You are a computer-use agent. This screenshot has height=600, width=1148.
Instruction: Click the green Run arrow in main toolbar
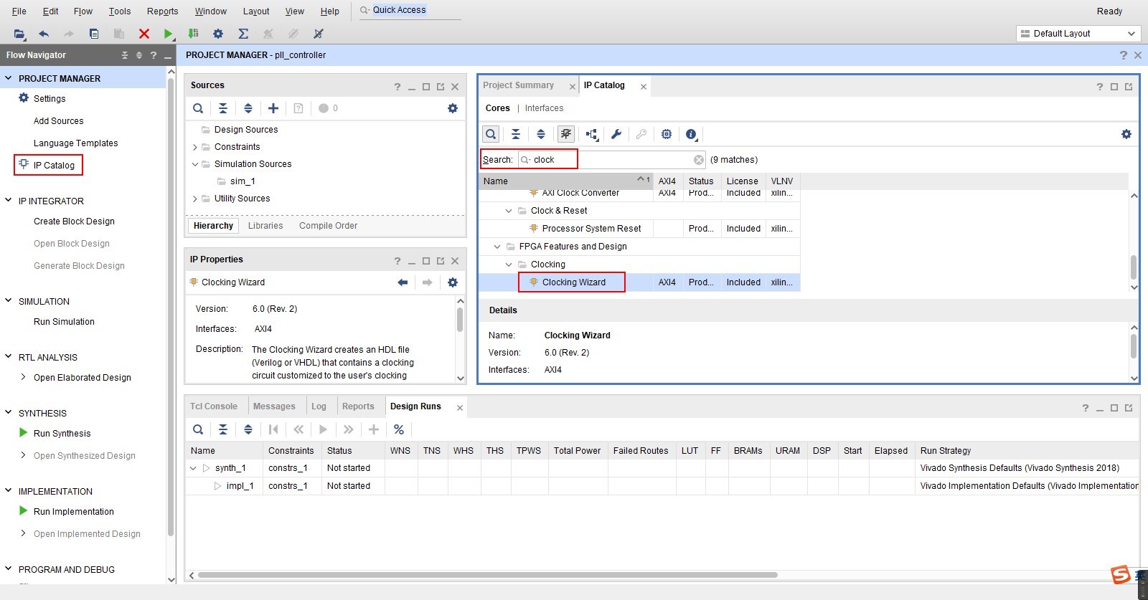[x=168, y=34]
